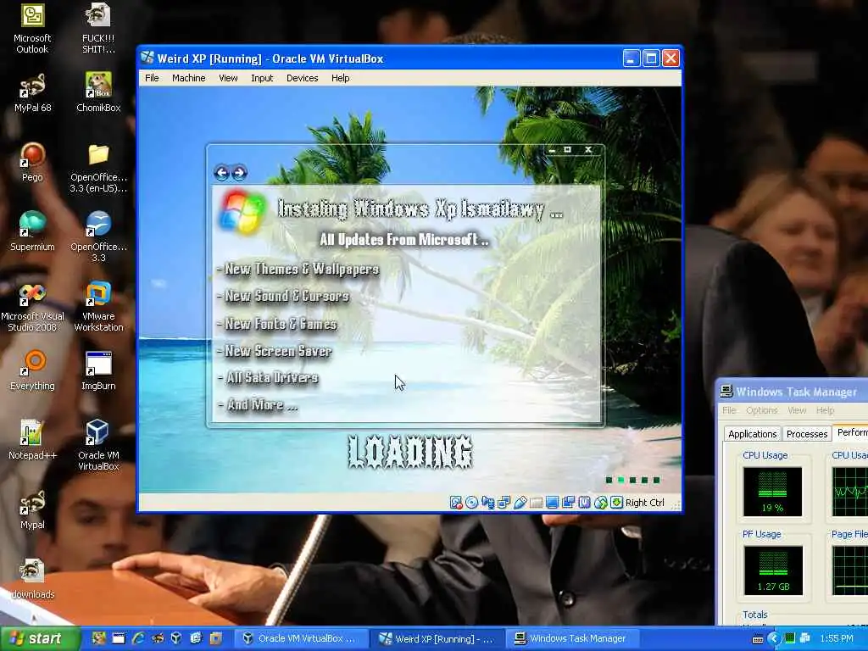
Task: Click the 1:55 PM system clock
Action: tap(837, 639)
